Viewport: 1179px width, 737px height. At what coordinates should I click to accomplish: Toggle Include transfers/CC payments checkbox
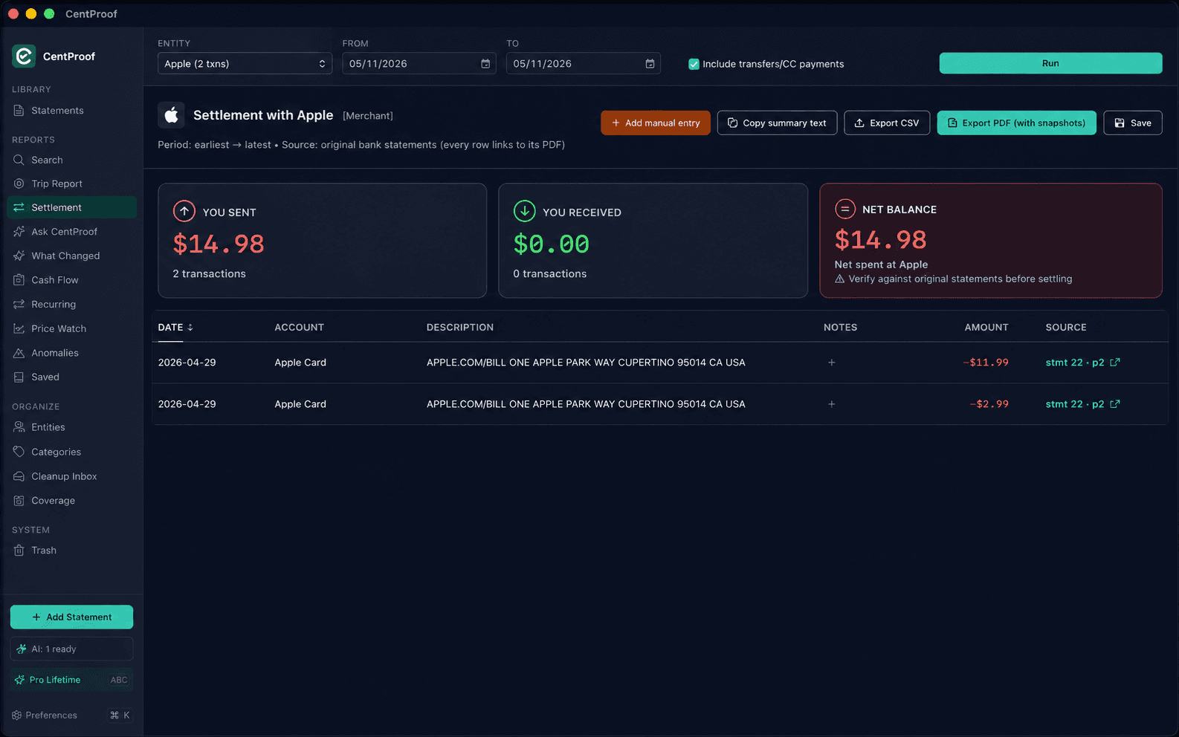694,64
